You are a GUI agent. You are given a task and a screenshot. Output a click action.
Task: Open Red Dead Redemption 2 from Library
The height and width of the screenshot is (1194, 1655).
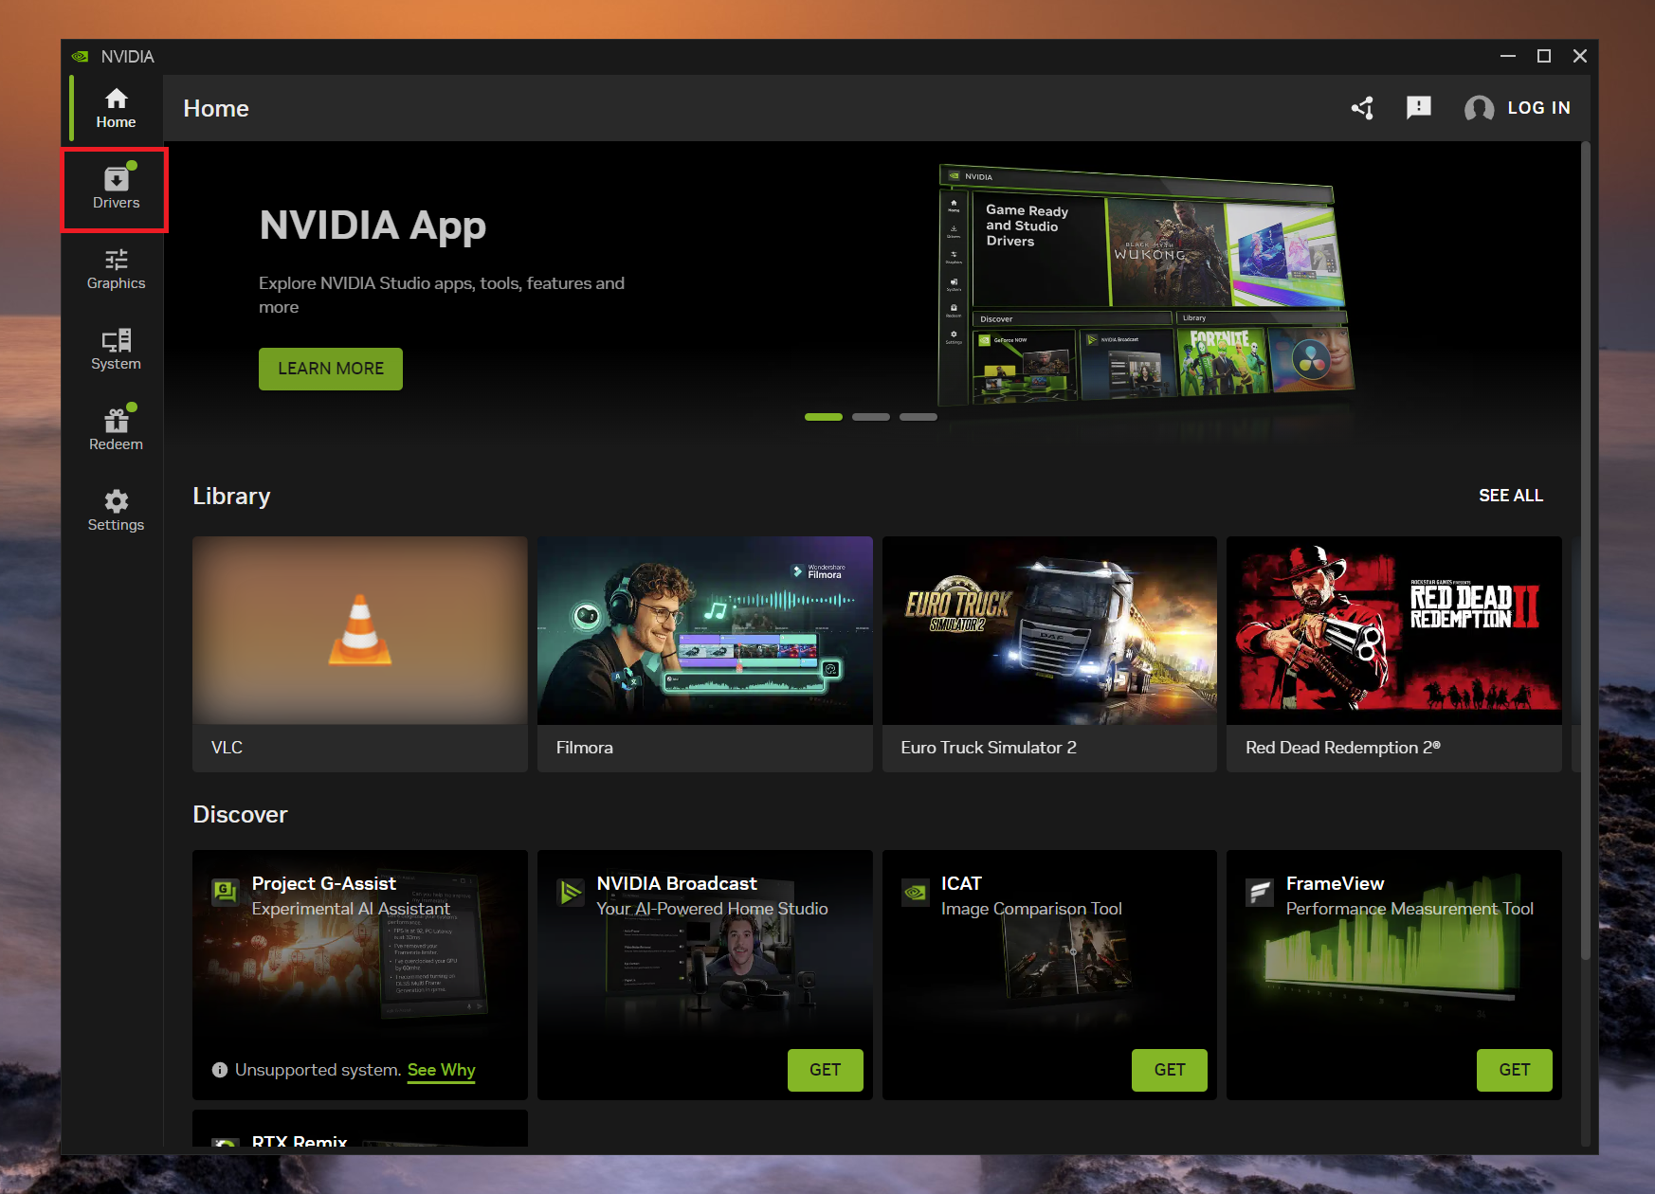tap(1393, 630)
